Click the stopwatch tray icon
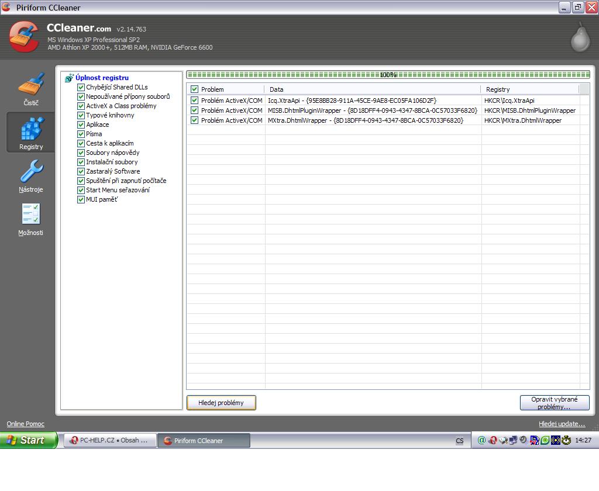The height and width of the screenshot is (491, 599). pos(566,440)
